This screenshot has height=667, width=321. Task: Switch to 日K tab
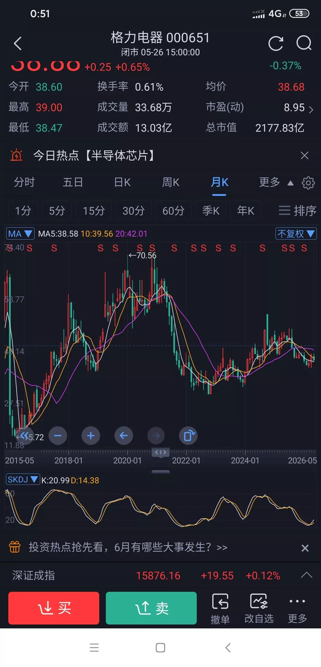point(122,182)
